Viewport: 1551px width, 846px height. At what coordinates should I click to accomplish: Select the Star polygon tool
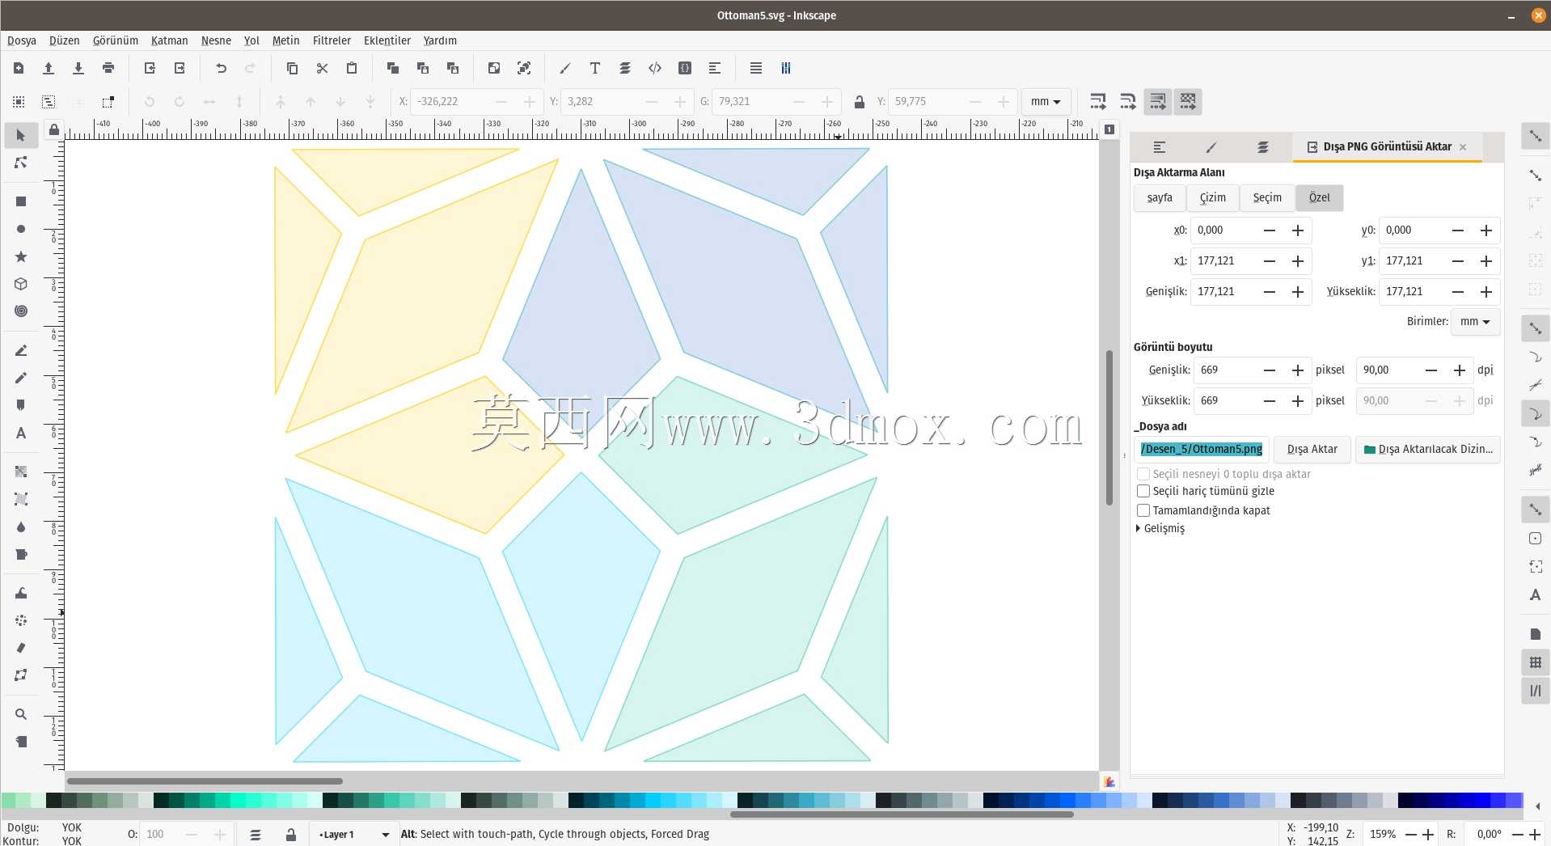pos(21,256)
